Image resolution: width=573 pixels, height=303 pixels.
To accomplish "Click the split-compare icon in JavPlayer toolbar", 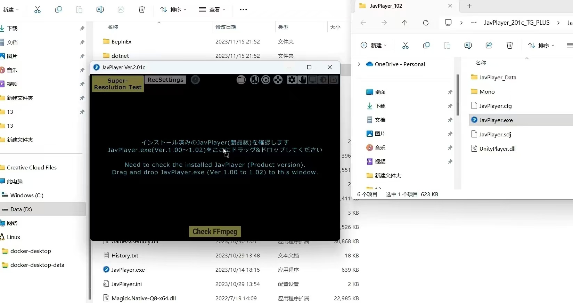I will point(255,80).
